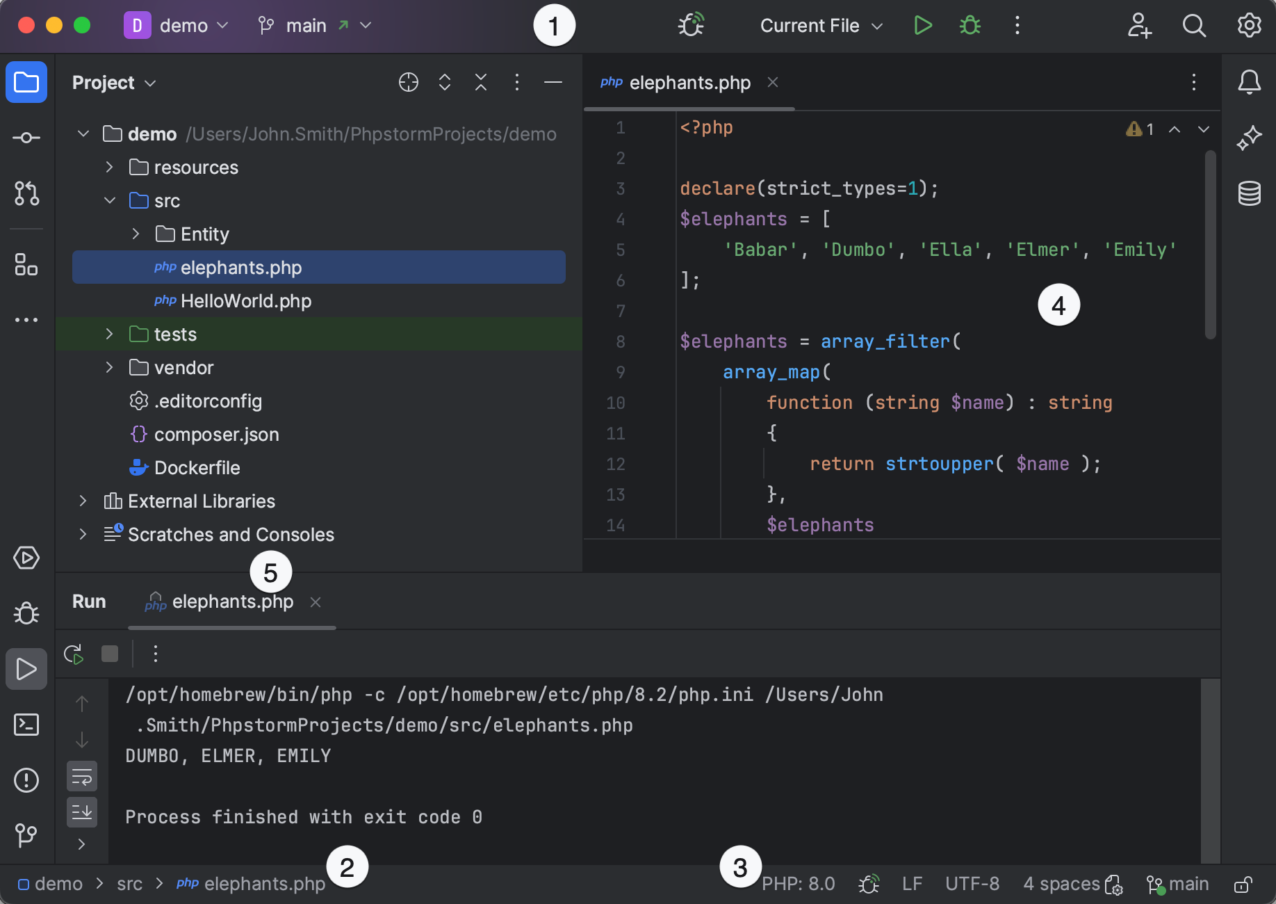Open notifications with the bell icon

tap(1249, 82)
